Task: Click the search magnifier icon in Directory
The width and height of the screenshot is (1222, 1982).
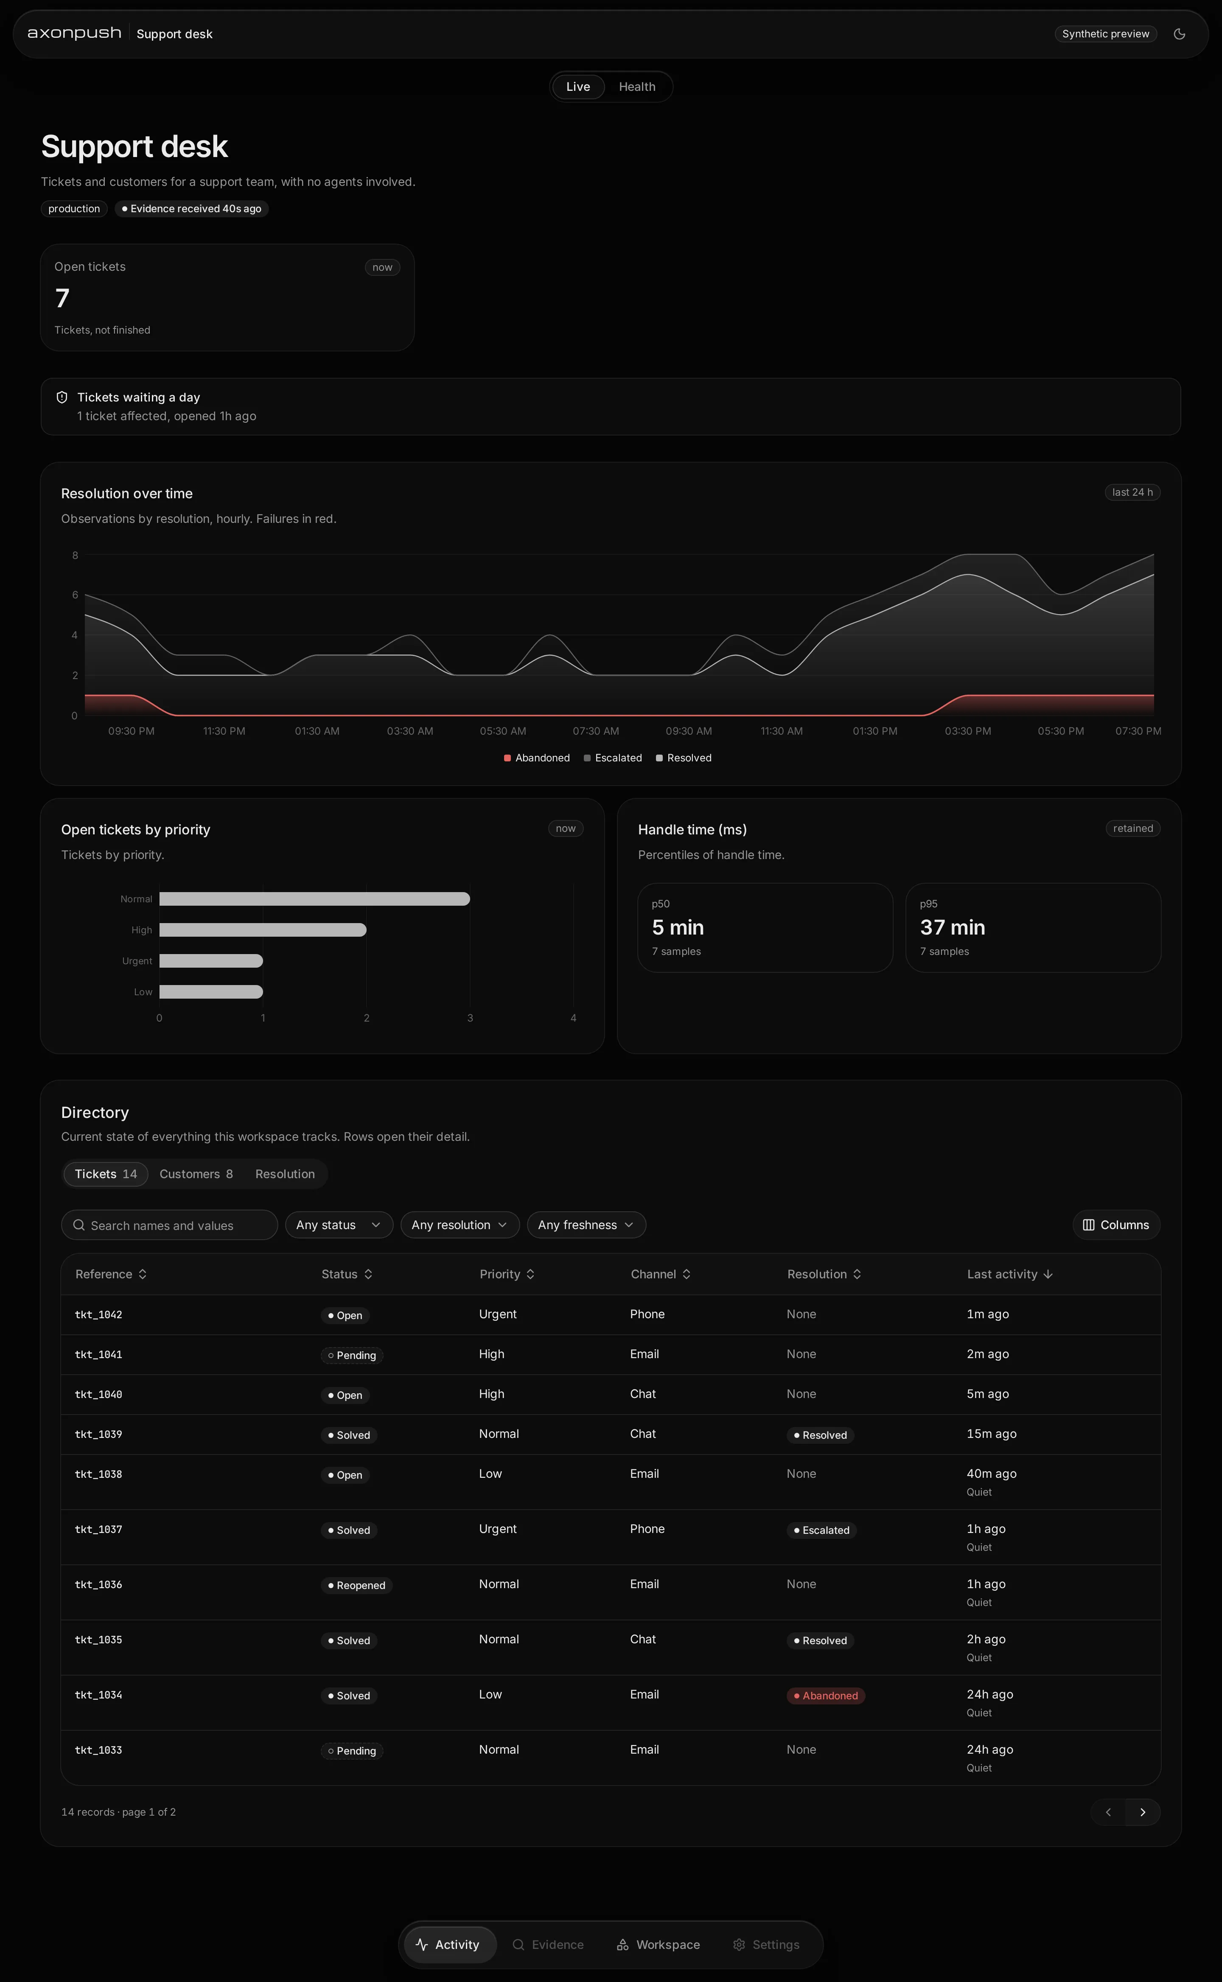Action: point(79,1224)
